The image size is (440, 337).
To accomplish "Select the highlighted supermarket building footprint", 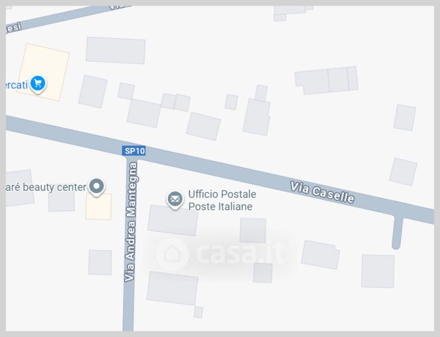I will point(43,72).
